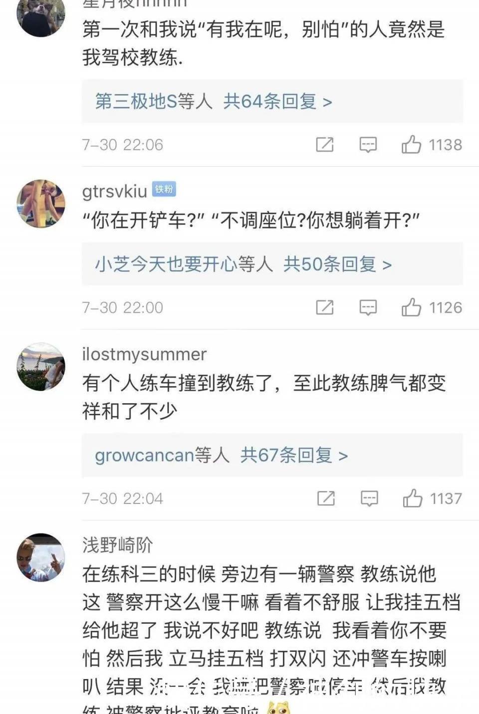Open the comment icon under gtrsvkiu's reply
This screenshot has height=714, width=479.
pyautogui.click(x=368, y=308)
